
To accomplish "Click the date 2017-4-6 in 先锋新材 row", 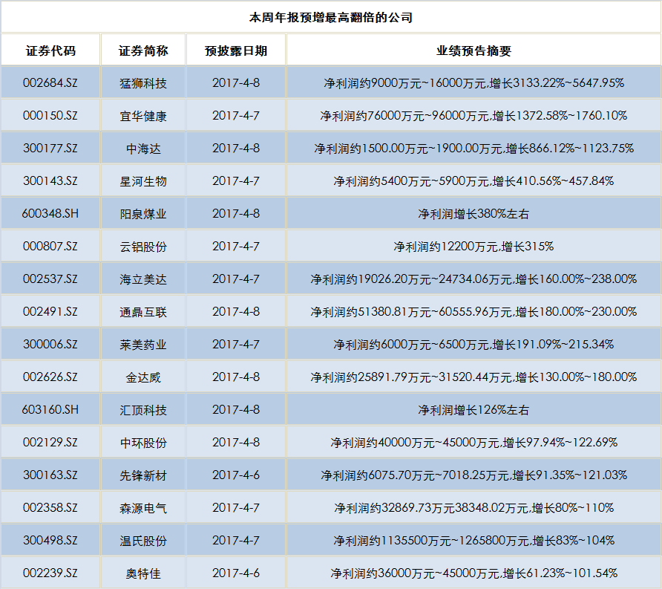I will coord(236,475).
